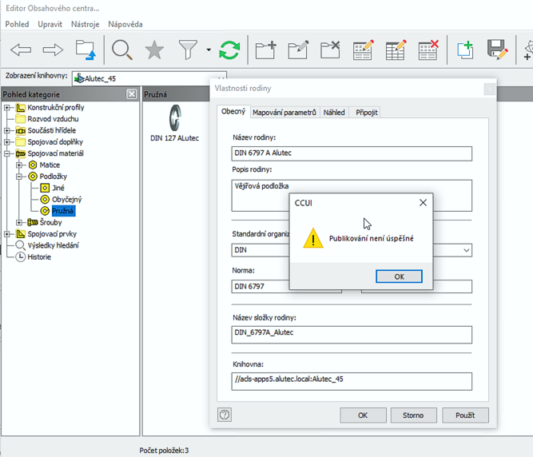533x457 pixels.
Task: Click the magnifier search icon
Action: click(x=121, y=50)
